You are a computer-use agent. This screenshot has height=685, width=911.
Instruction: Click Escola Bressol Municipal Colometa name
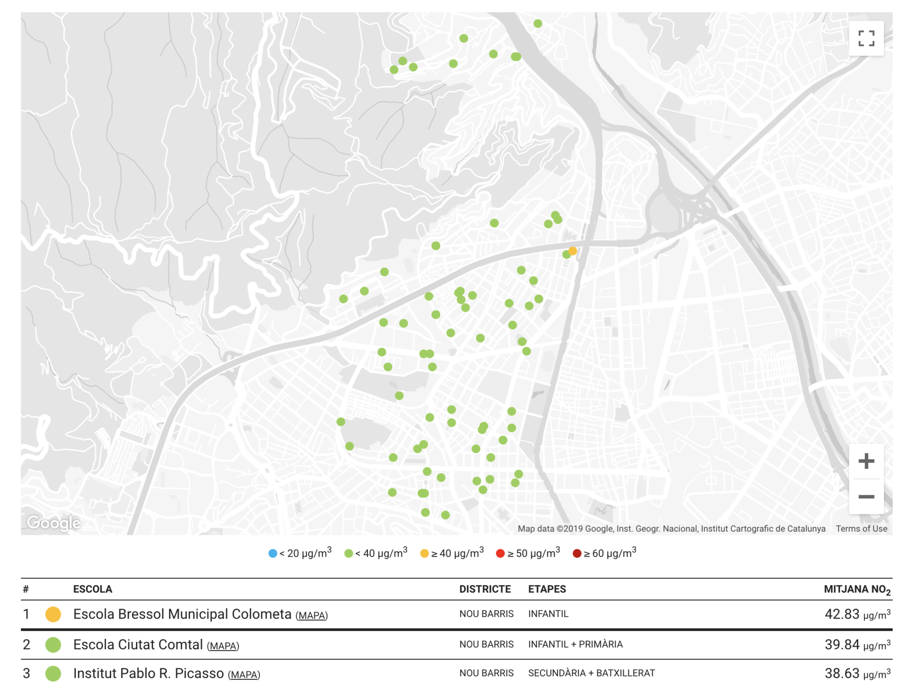(182, 614)
